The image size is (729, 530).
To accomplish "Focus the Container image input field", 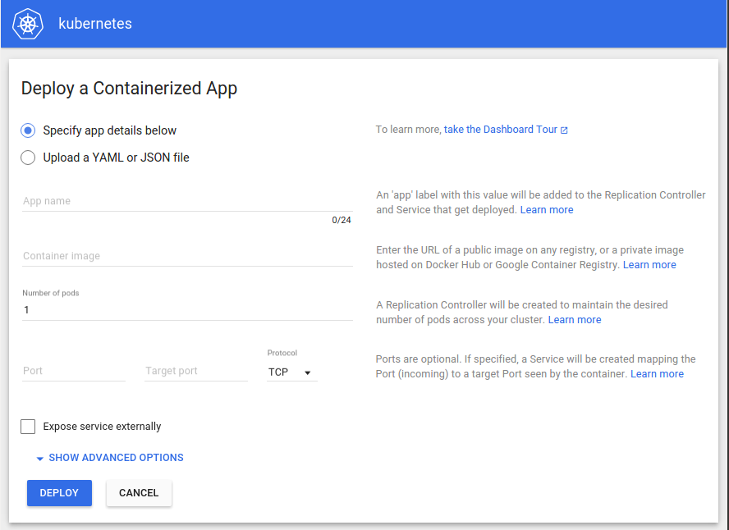I will point(187,256).
